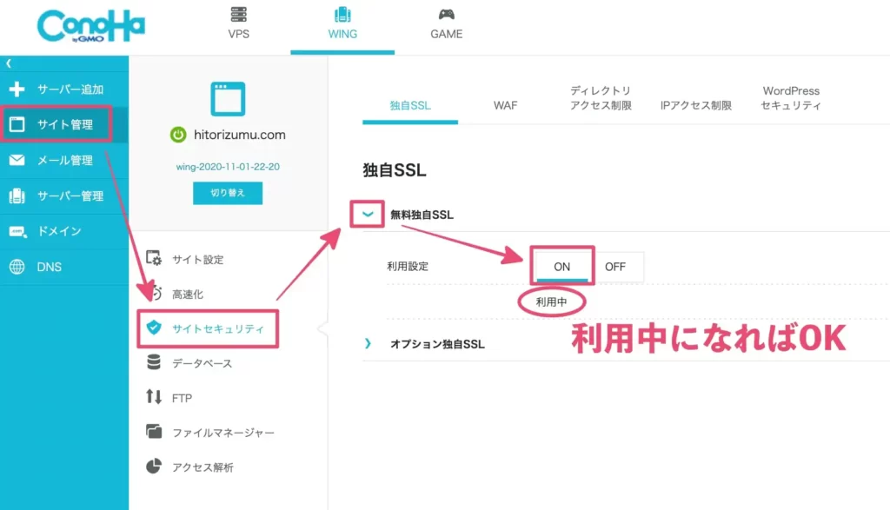Screen dimensions: 890x510
Task: Open the データベース submenu item
Action: click(x=202, y=363)
